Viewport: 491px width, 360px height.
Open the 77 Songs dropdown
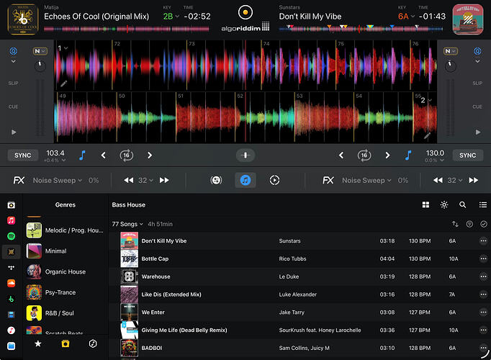tap(127, 224)
